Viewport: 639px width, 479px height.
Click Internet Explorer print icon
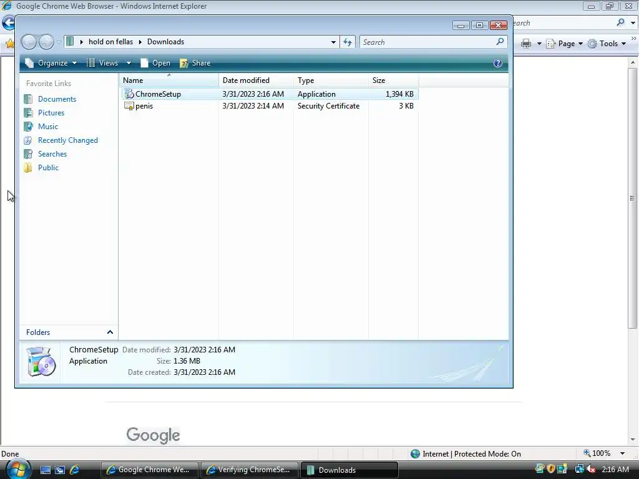pos(526,44)
